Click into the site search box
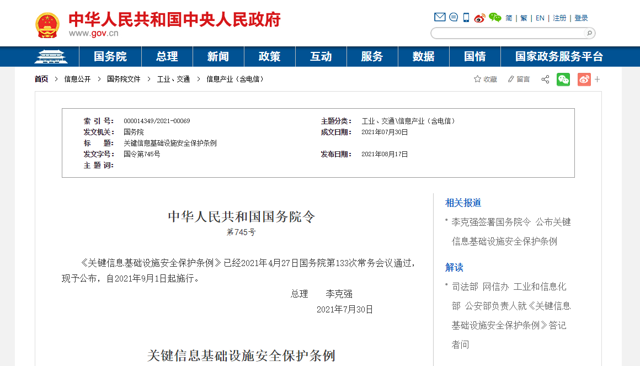 506,33
